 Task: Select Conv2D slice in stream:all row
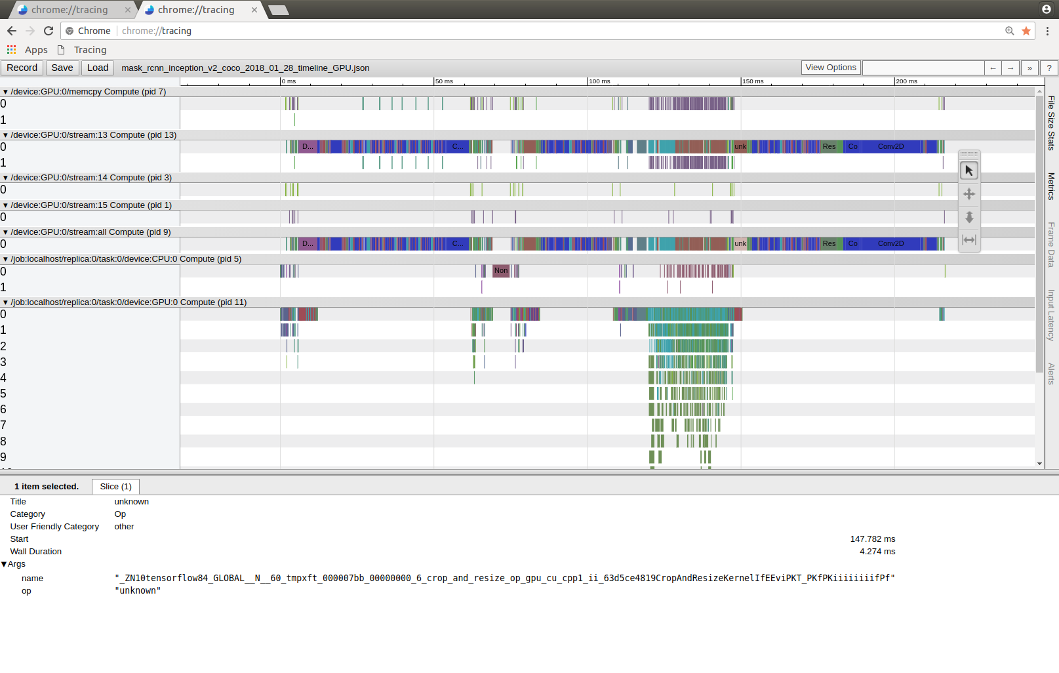point(890,243)
